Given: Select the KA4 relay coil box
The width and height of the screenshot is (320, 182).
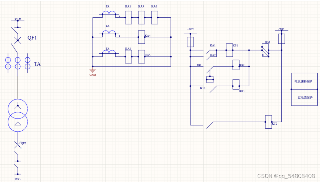Looking at the screenshot, I should 141,37.
